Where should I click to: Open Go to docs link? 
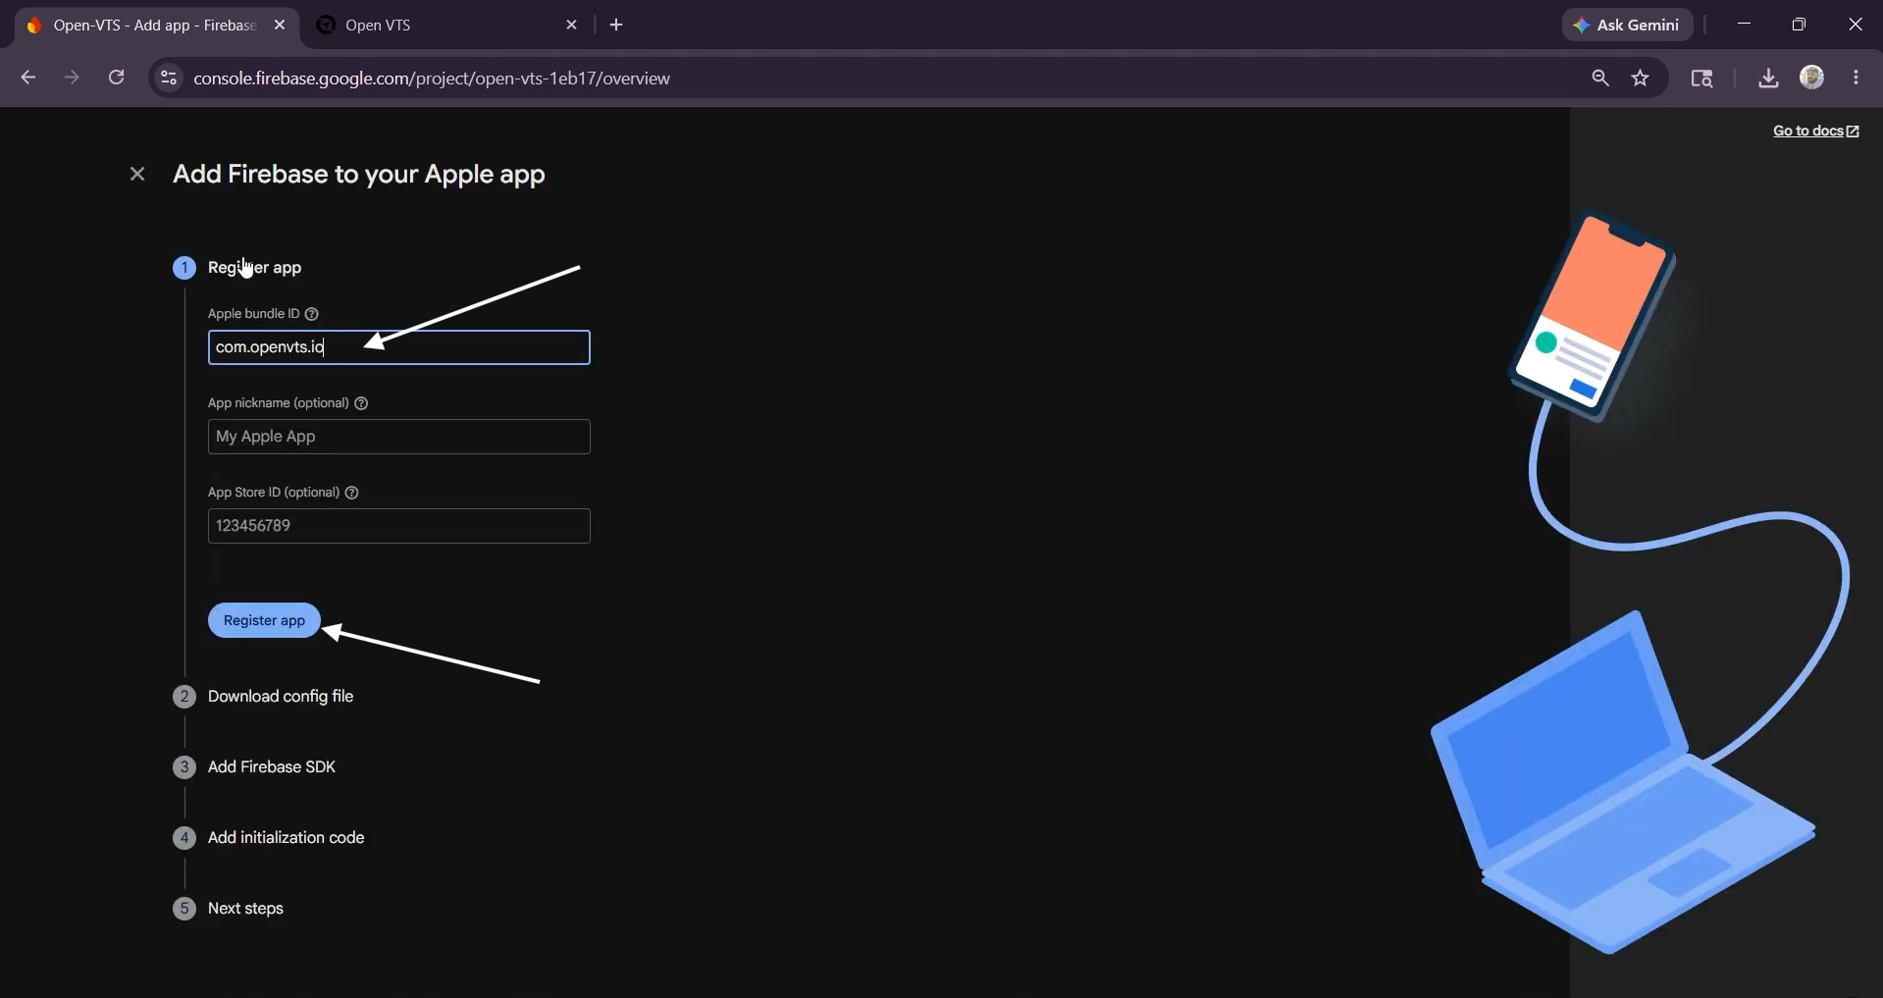point(1815,131)
